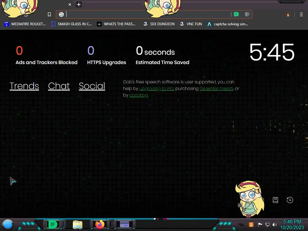Open network status tray icon
Viewport: 308px width, 231px height.
point(267,224)
